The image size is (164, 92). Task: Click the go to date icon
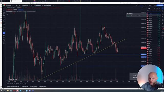click(25, 84)
